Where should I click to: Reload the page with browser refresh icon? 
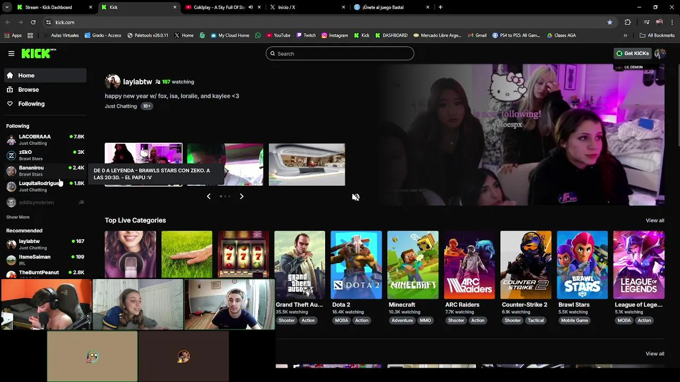coord(33,22)
